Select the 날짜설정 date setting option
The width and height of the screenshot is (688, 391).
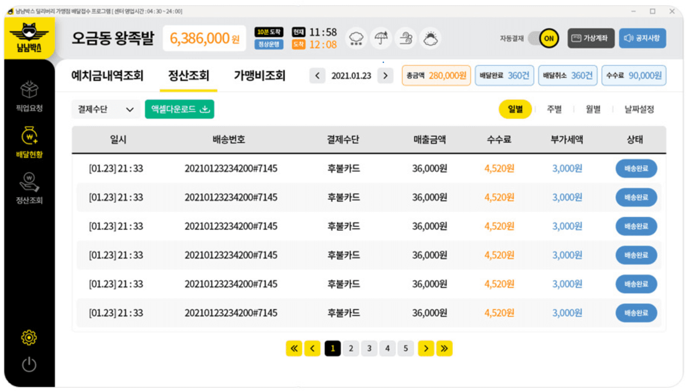click(x=640, y=109)
